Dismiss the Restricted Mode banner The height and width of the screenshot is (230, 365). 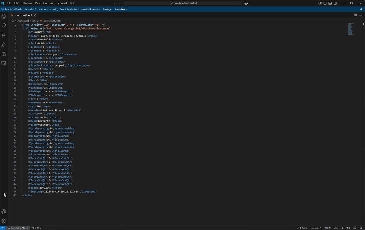(x=361, y=9)
